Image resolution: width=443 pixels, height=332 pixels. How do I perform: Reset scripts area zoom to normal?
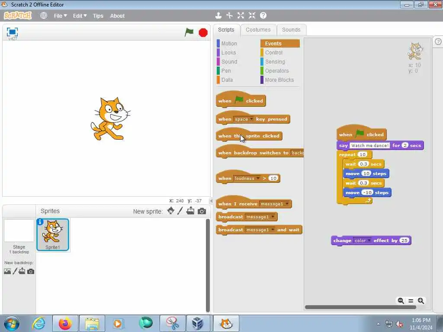pyautogui.click(x=411, y=301)
